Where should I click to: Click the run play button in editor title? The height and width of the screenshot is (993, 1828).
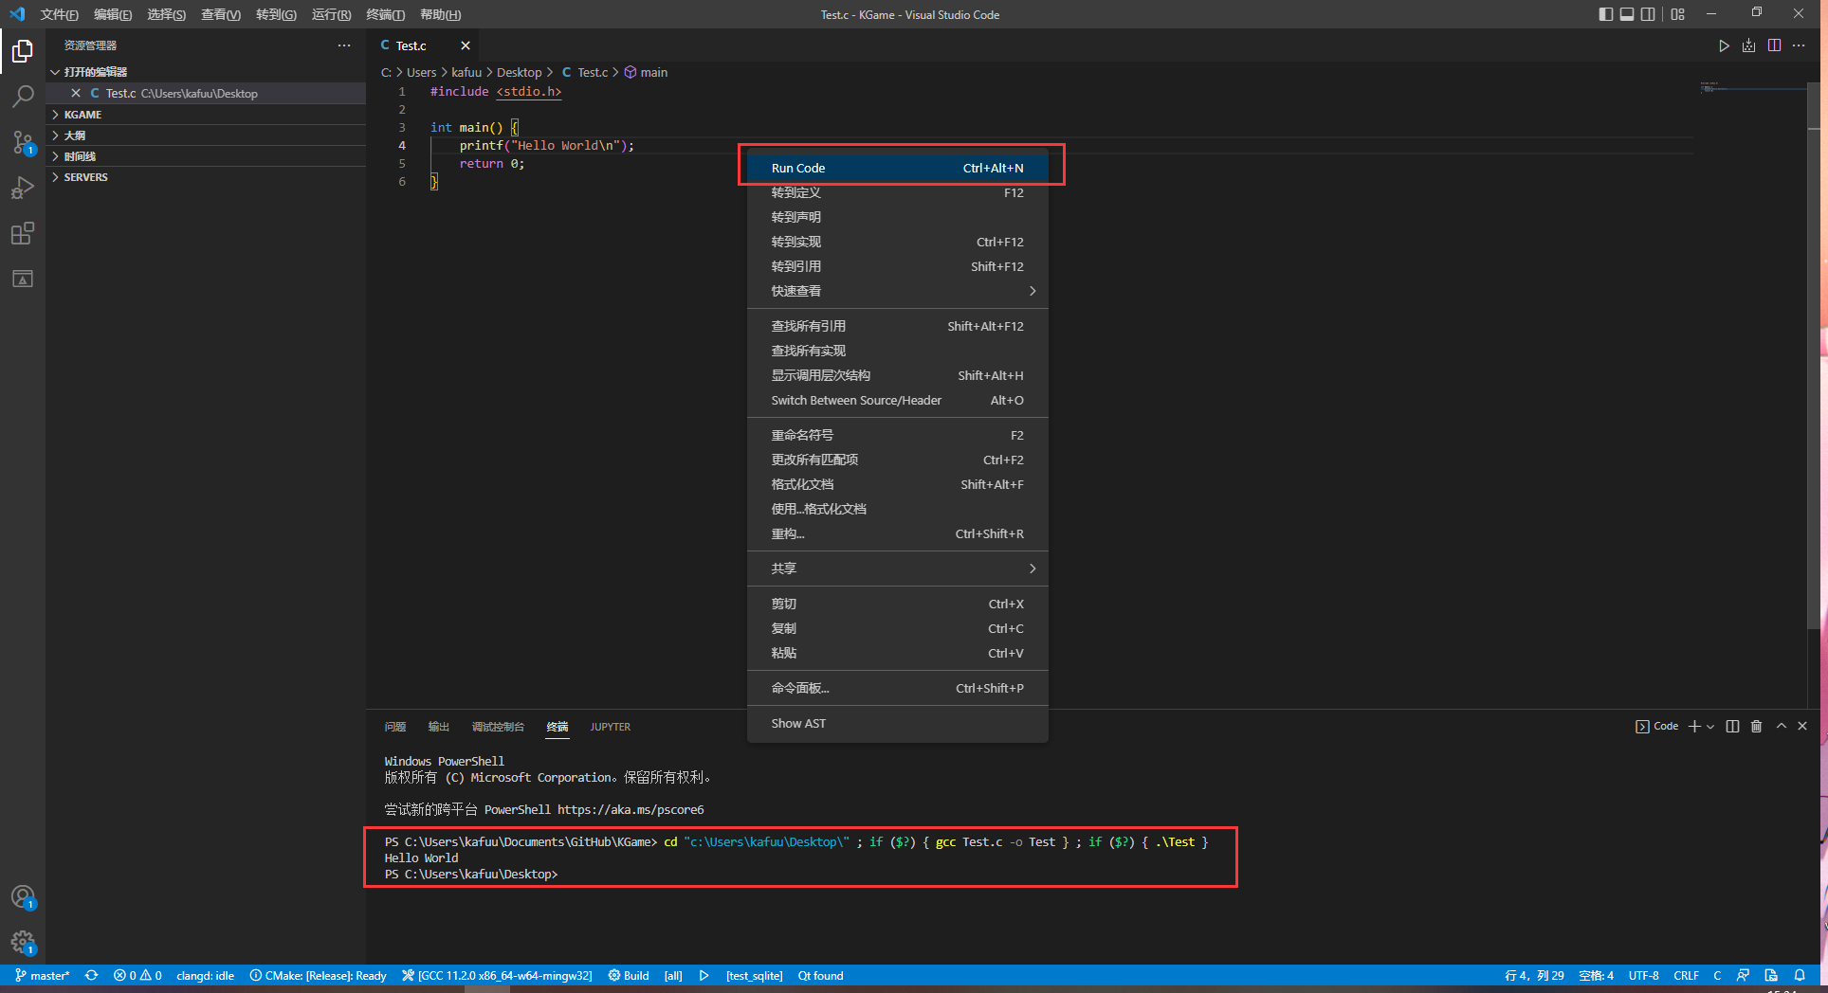coord(1724,45)
